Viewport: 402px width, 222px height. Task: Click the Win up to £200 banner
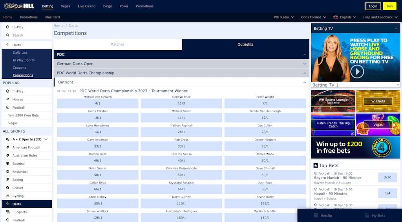(x=355, y=147)
